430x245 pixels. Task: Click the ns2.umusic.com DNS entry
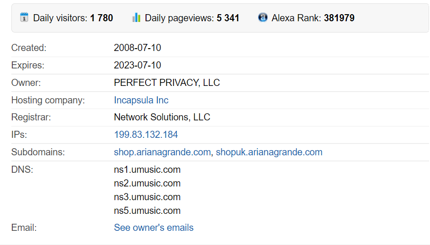pyautogui.click(x=147, y=183)
